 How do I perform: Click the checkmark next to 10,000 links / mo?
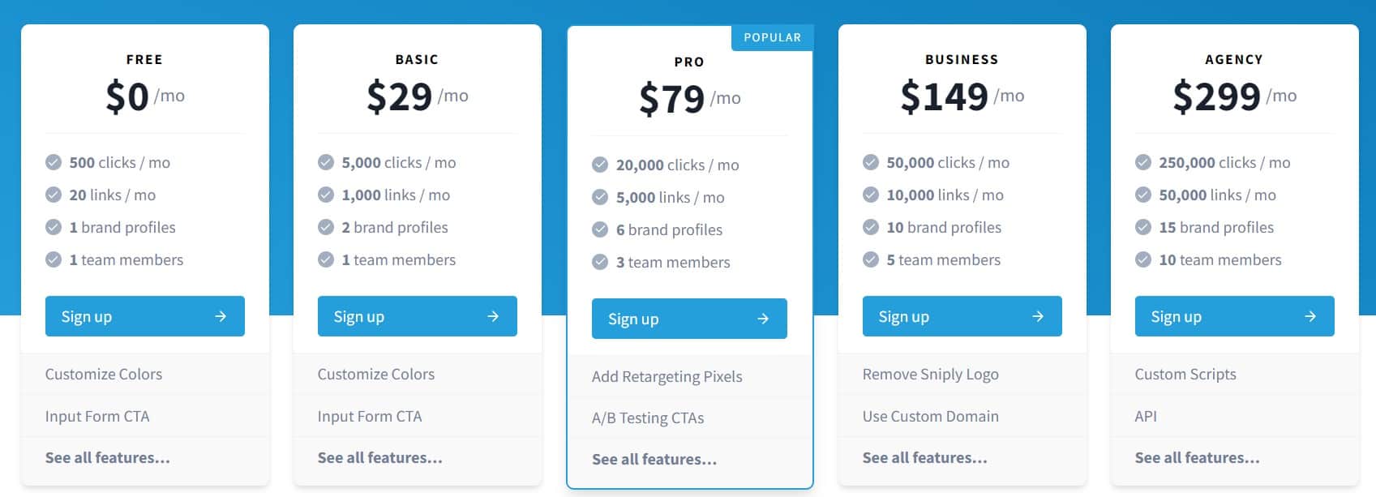click(x=870, y=195)
